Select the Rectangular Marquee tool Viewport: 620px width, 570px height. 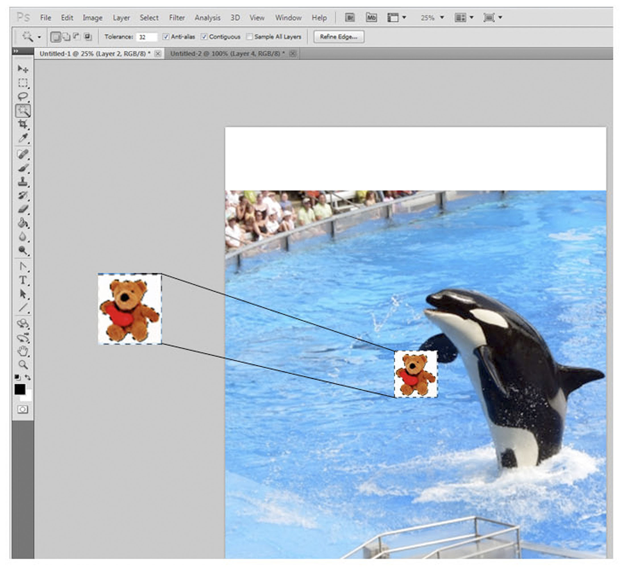[x=23, y=83]
